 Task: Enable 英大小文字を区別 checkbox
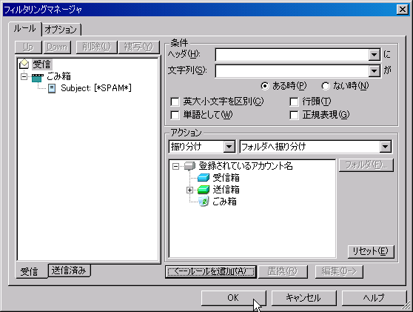175,102
